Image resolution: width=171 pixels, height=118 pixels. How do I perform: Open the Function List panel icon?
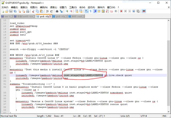107,11
